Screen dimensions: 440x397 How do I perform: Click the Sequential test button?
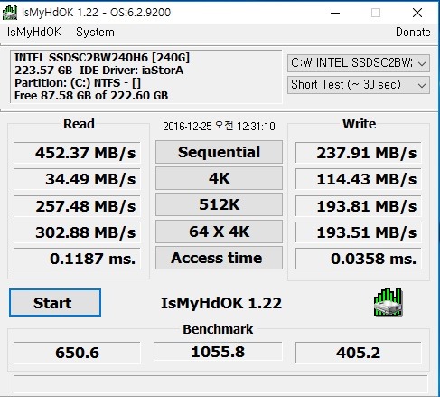pyautogui.click(x=219, y=152)
